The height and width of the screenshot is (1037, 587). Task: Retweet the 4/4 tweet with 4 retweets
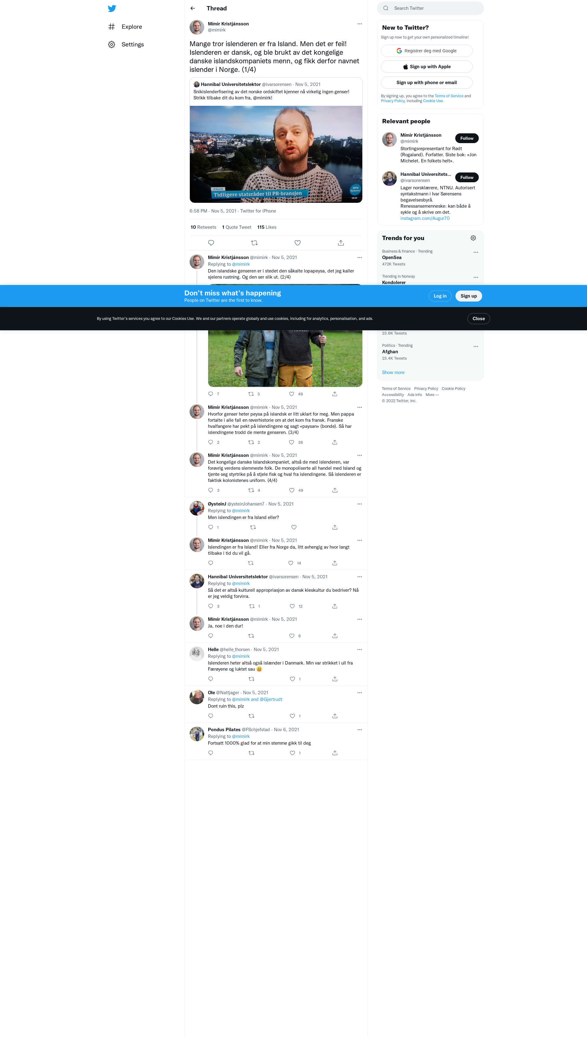pos(251,490)
